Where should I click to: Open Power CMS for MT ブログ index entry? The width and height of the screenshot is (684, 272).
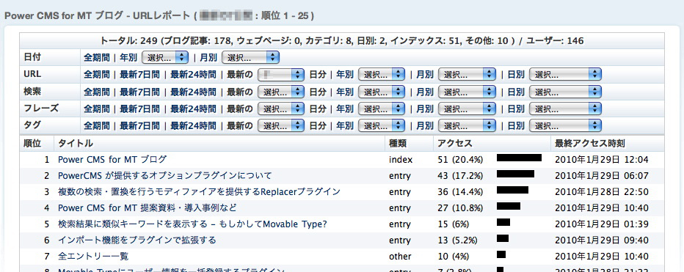(x=112, y=160)
